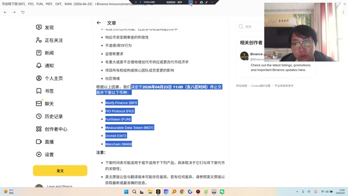Click the highlighted FunToken (FUN) text
Screen dimensions: 348x196
[x=118, y=119]
